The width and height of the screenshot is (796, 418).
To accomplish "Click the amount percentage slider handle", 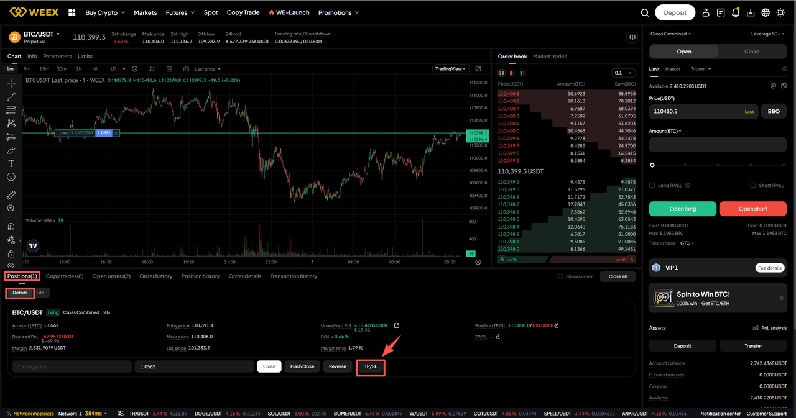I will tap(652, 165).
